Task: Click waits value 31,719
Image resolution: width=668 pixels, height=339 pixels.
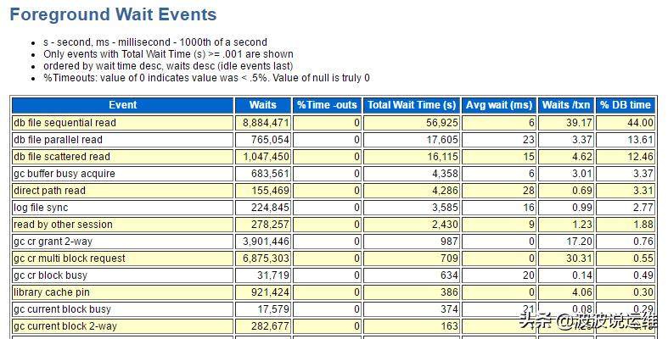Action: pos(273,275)
